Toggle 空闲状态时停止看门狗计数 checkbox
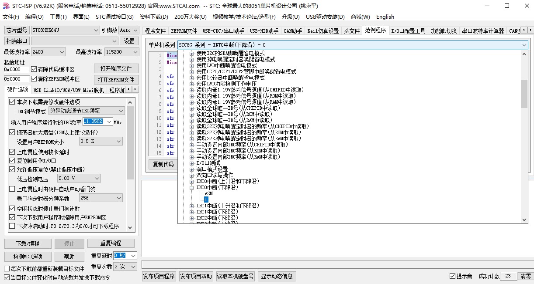Screen dimensions: 534x284 [12, 209]
